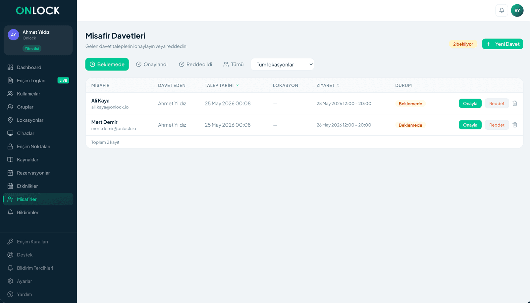This screenshot has height=303, width=530.
Task: Sort by Ziyaret column
Action: (x=328, y=85)
